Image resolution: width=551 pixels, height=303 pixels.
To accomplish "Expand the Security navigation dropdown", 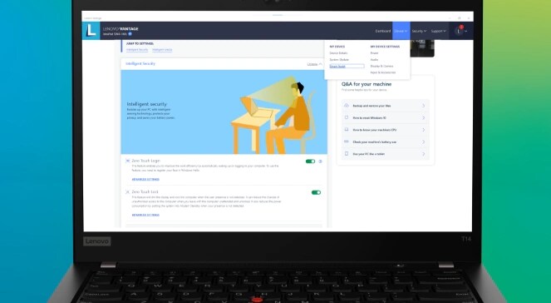I will [x=419, y=31].
